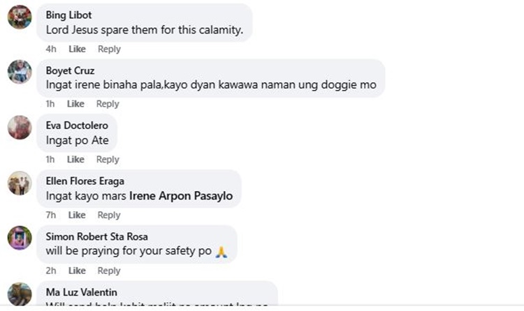Open Simon Robert Sta Rosa name link

click(96, 236)
